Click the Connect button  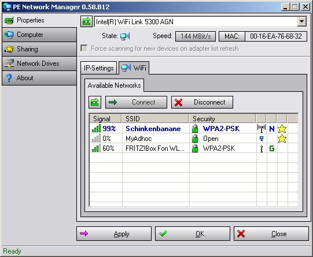(x=136, y=102)
